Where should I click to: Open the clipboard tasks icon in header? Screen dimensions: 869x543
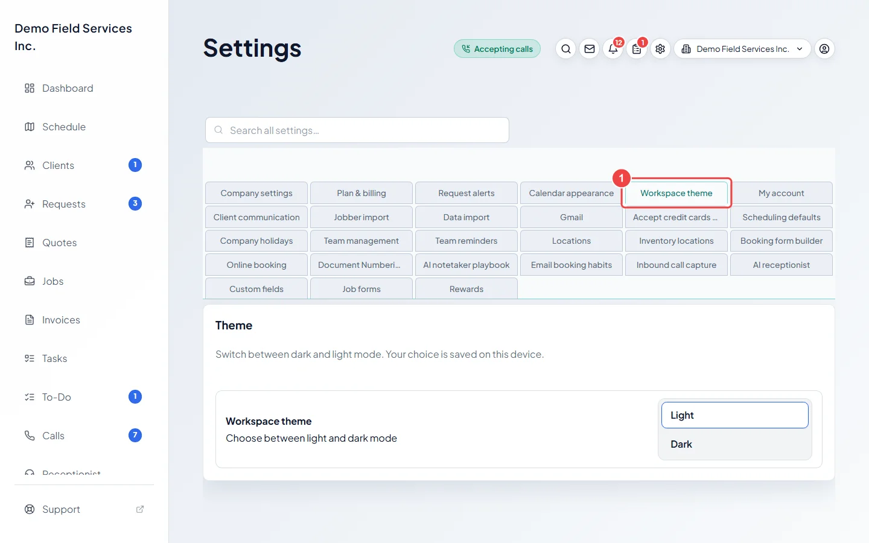(637, 49)
